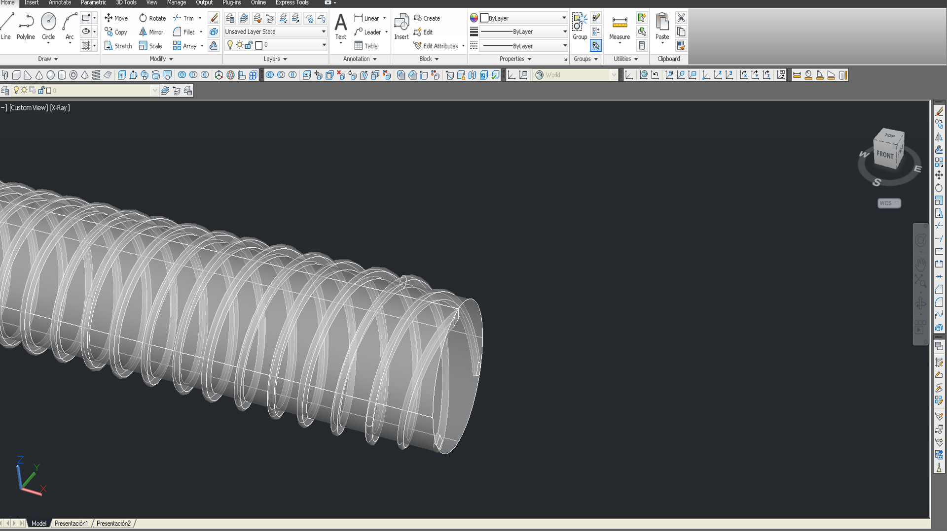Click the Copy tool
The width and height of the screenshot is (947, 532).
click(116, 32)
